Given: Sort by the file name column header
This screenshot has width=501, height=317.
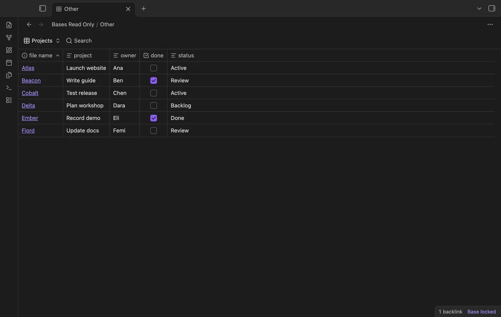Looking at the screenshot, I should (x=40, y=55).
